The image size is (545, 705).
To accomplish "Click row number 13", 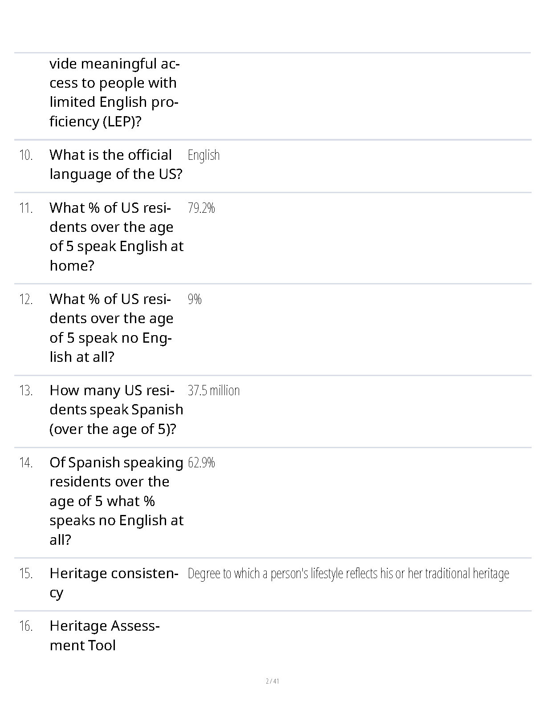I will 26,391.
